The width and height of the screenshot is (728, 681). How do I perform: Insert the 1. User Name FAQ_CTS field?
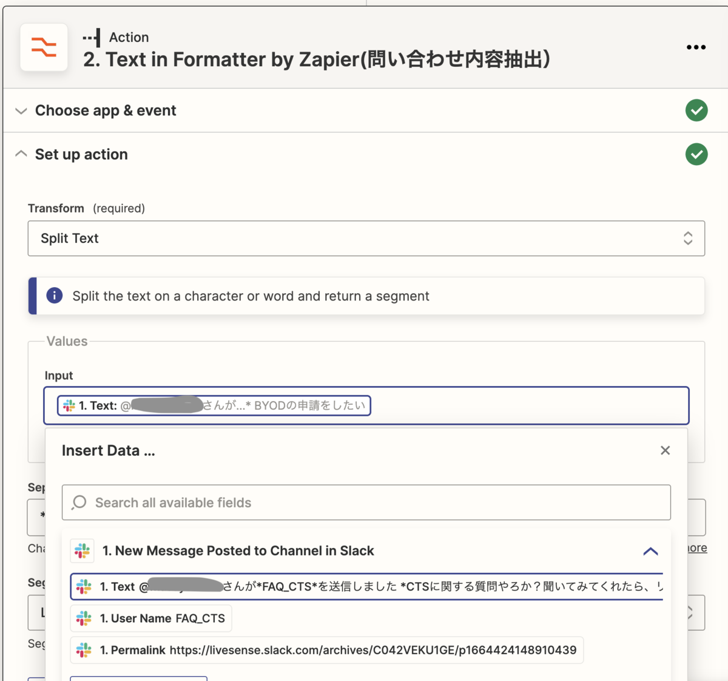click(x=151, y=618)
